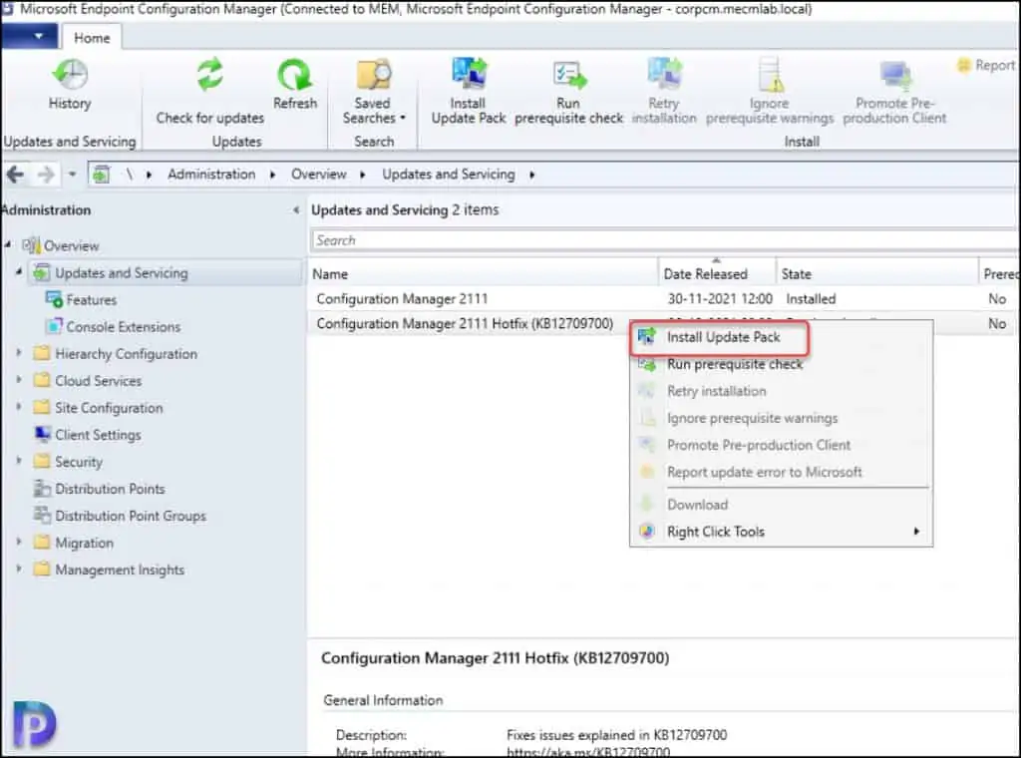Run prerequisite check from ribbon

pyautogui.click(x=568, y=92)
